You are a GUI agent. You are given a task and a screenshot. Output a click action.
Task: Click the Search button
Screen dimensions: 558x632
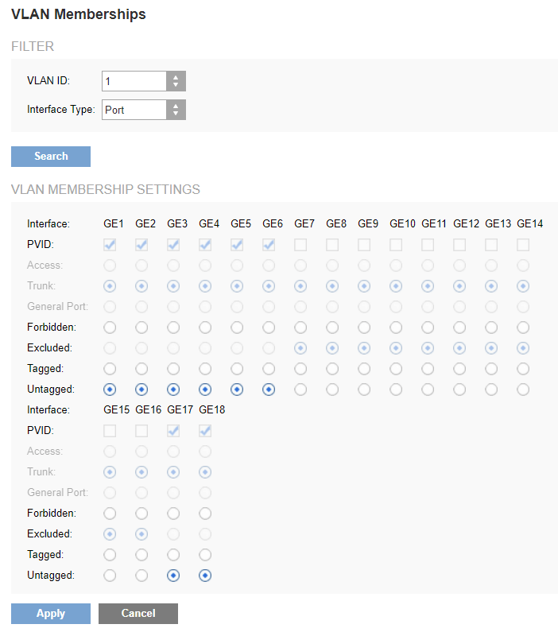point(51,157)
